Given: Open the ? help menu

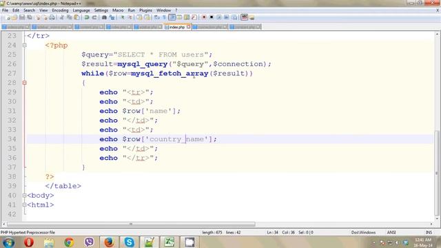Looking at the screenshot, I should coord(176,10).
